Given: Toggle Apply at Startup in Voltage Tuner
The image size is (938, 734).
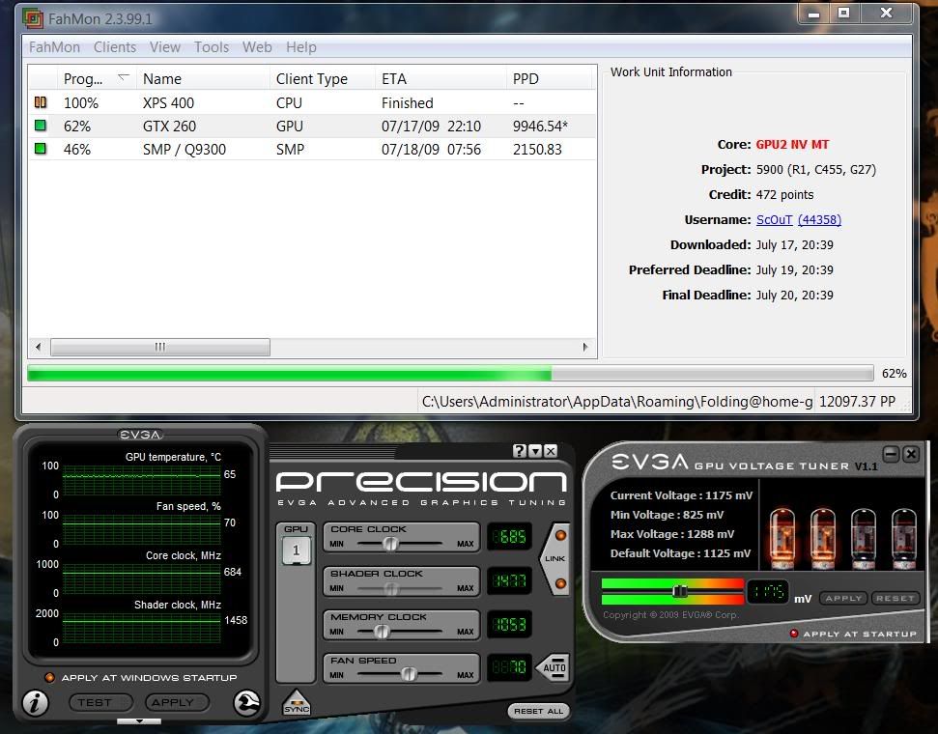Looking at the screenshot, I should point(794,634).
